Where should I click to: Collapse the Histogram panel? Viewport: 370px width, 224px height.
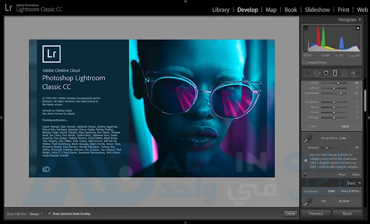click(360, 20)
